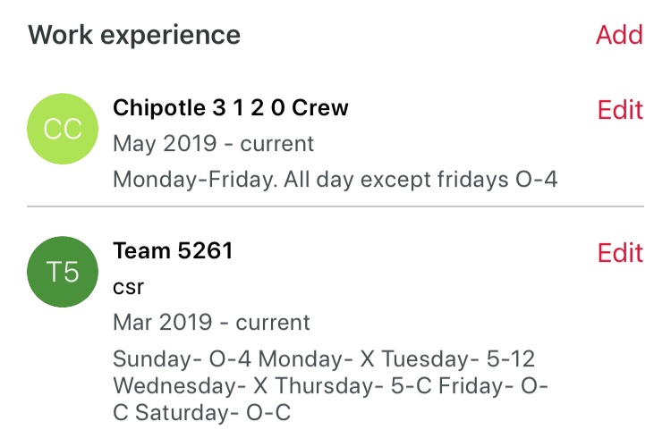Image resolution: width=671 pixels, height=438 pixels.
Task: Open the Chipotle 3 1 2 0 Crew title
Action: pos(231,108)
